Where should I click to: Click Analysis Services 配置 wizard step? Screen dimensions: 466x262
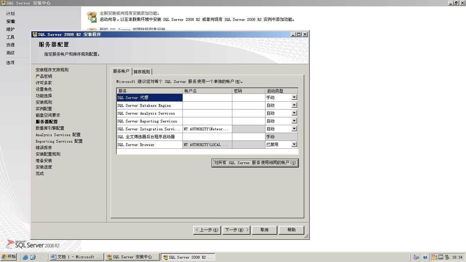58,135
